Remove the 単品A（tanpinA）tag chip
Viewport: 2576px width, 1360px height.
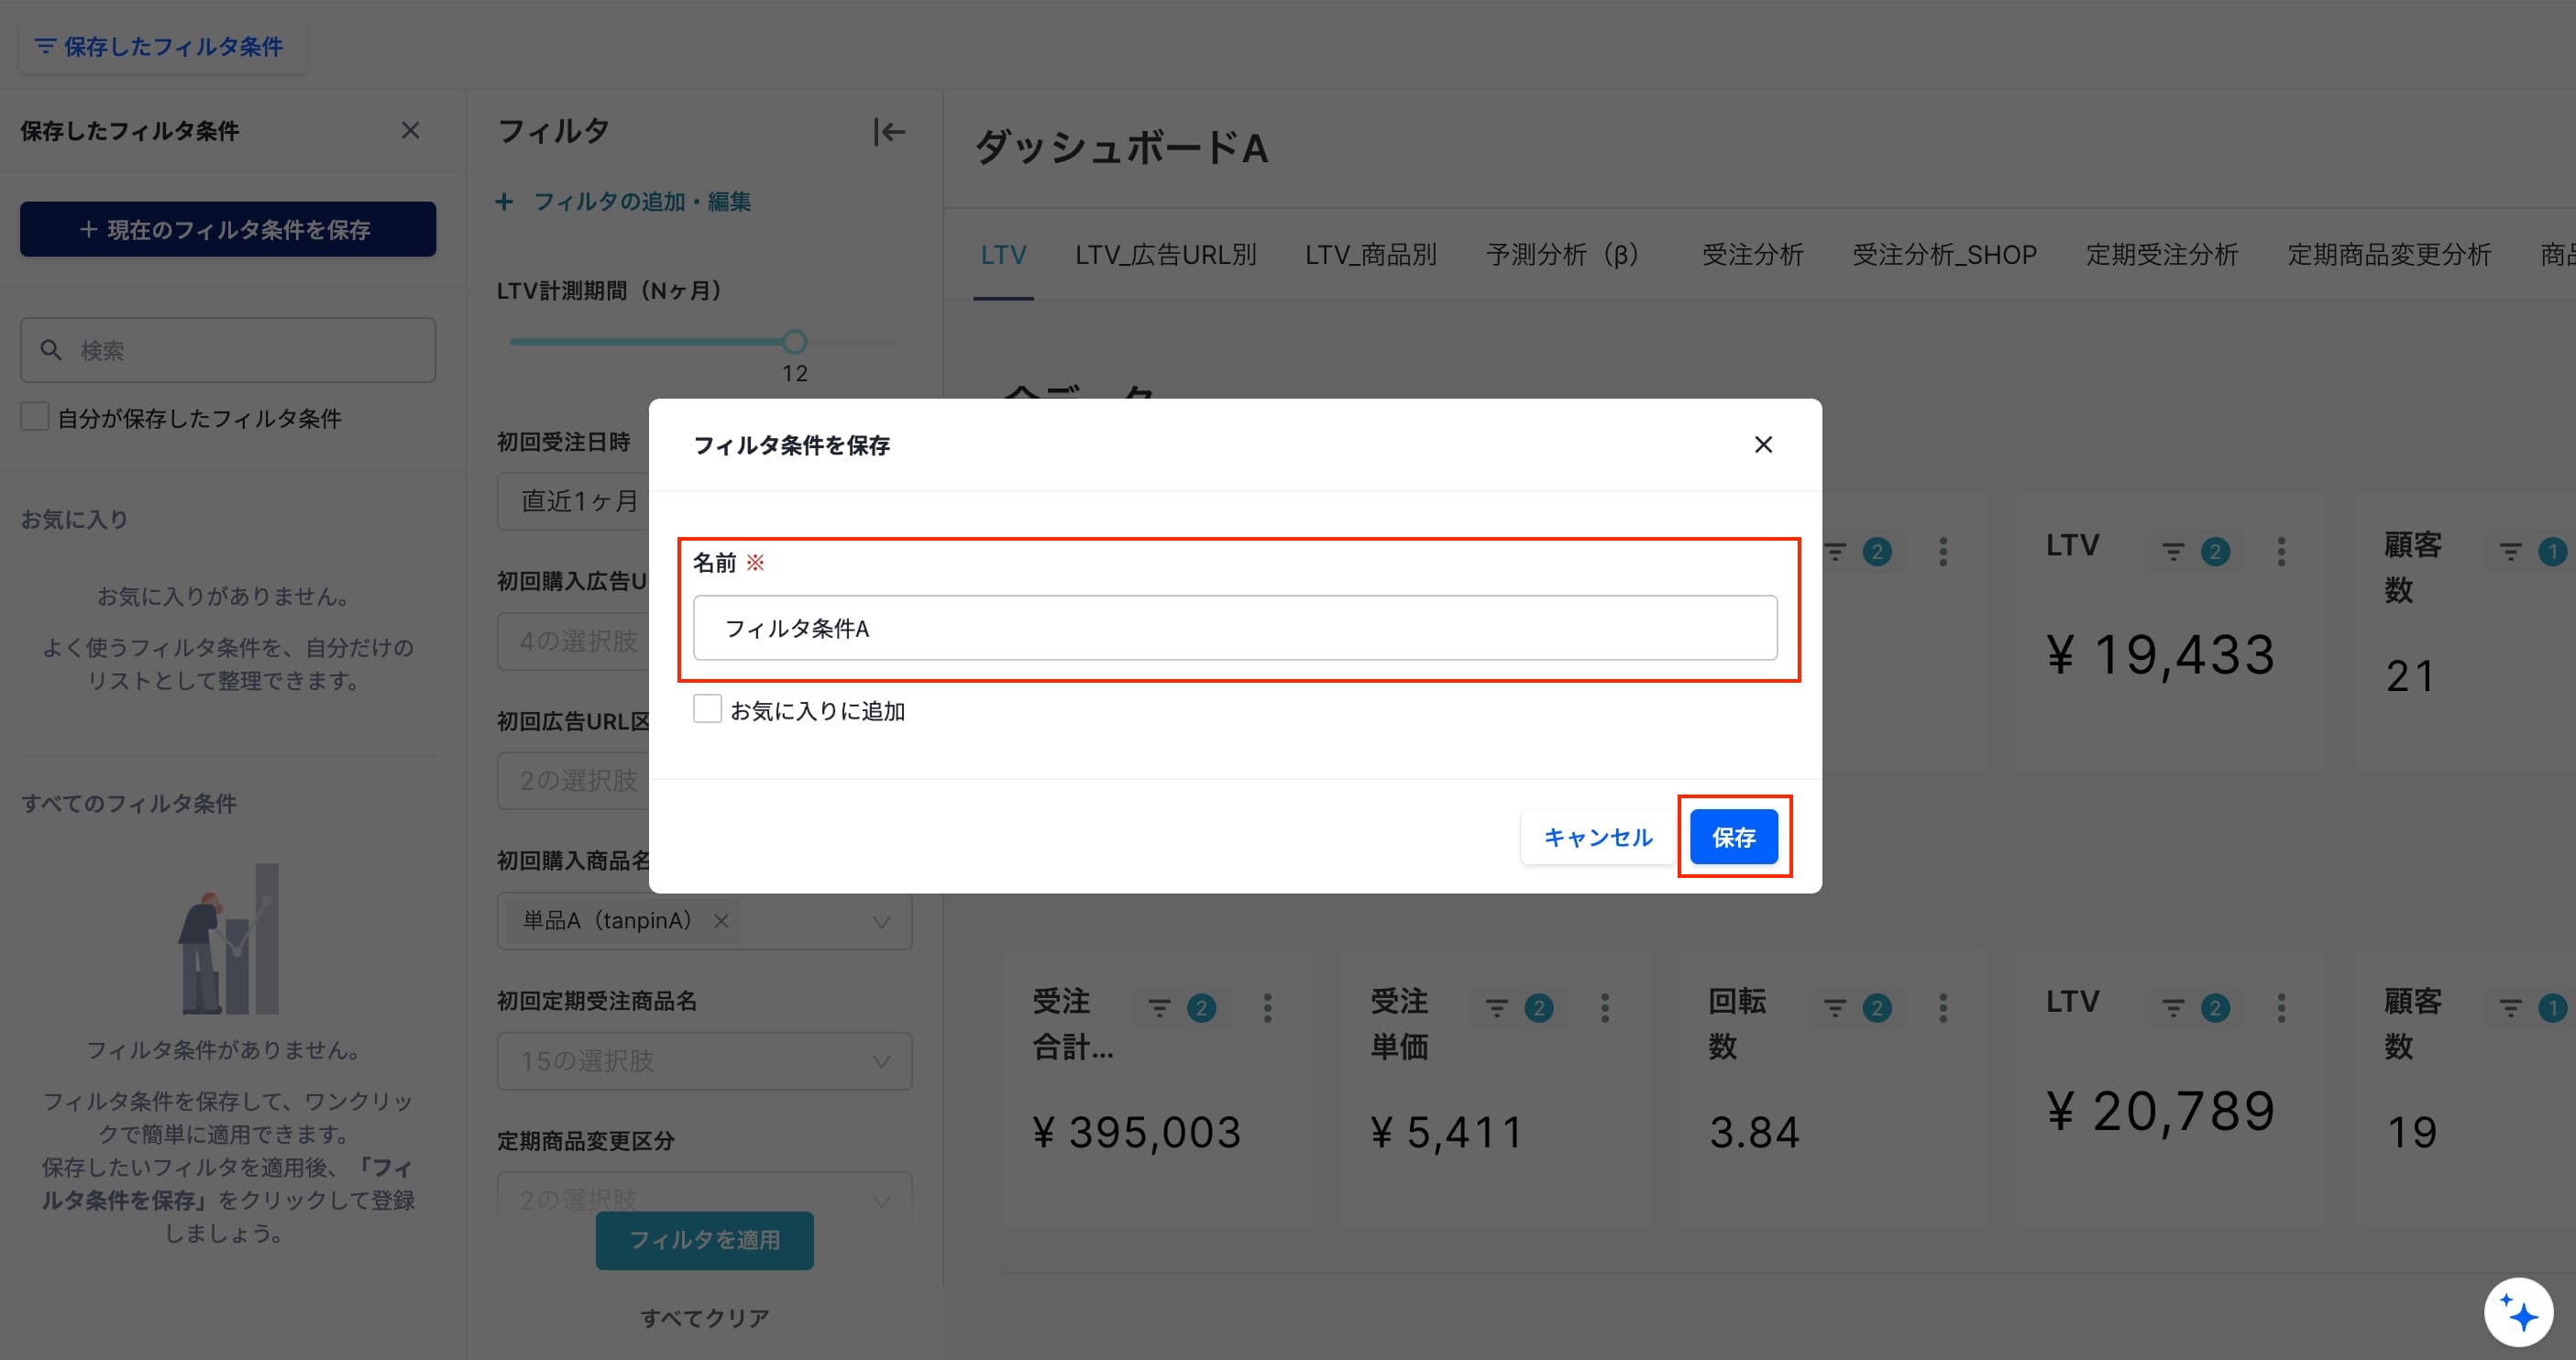(721, 921)
